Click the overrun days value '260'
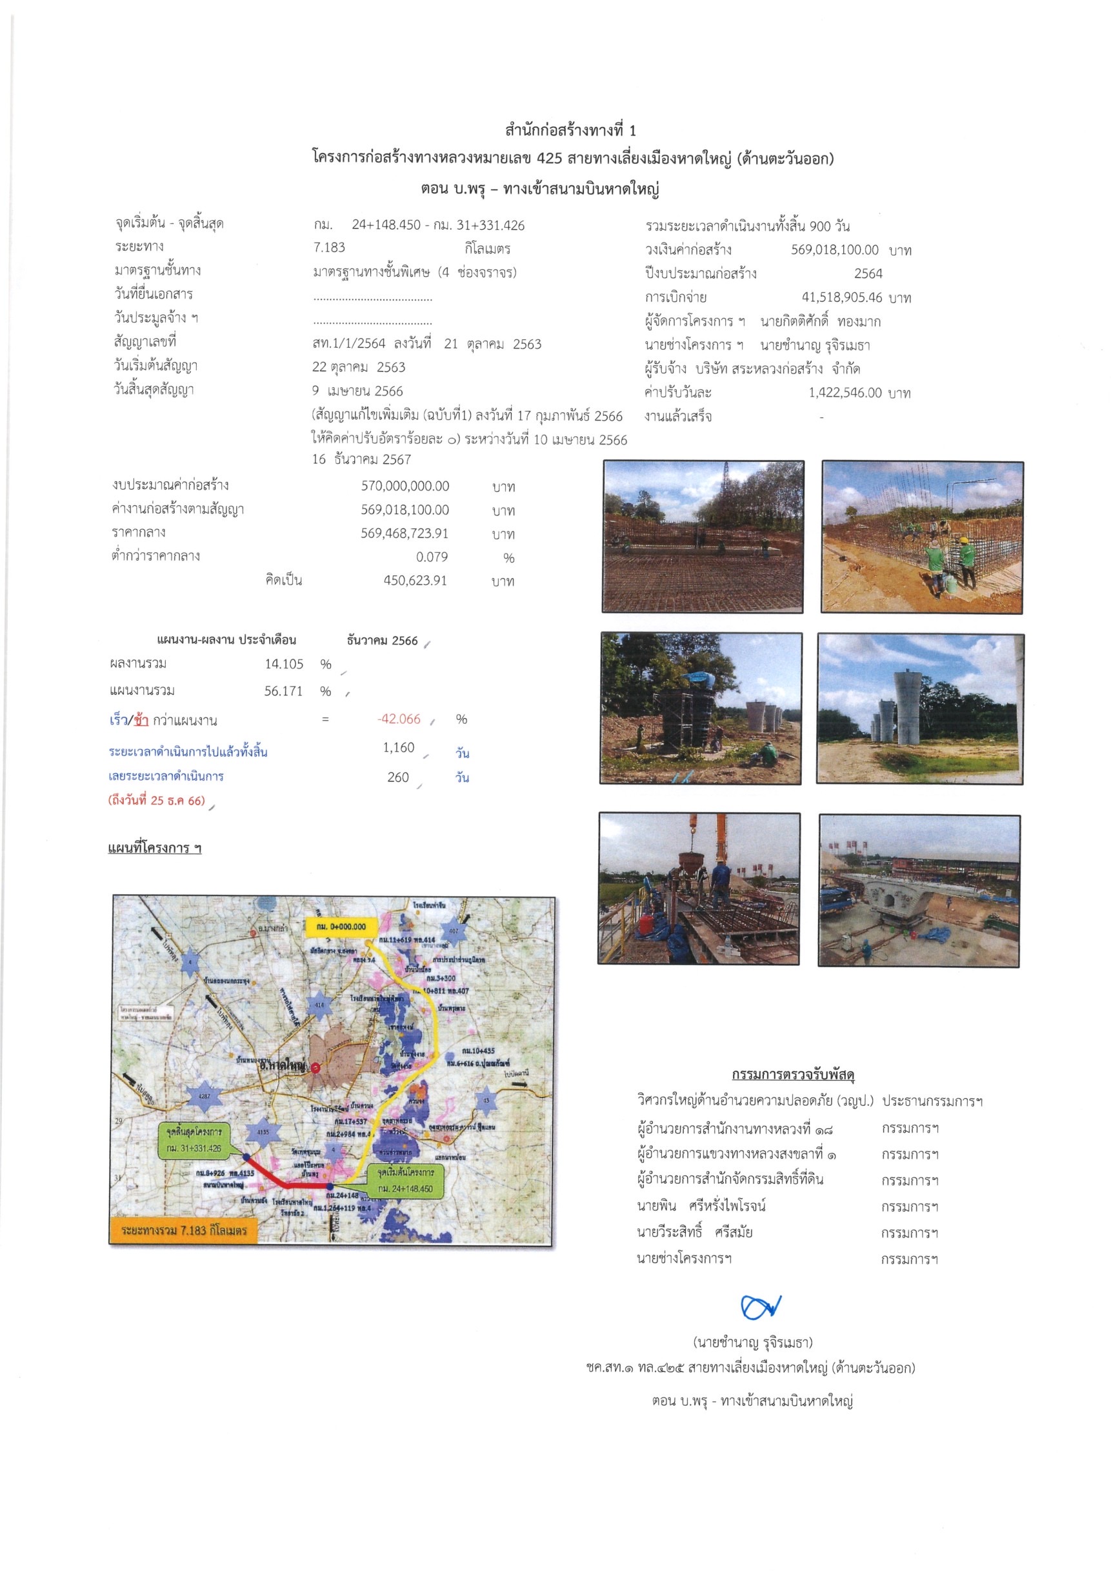The width and height of the screenshot is (1111, 1571). 398,777
